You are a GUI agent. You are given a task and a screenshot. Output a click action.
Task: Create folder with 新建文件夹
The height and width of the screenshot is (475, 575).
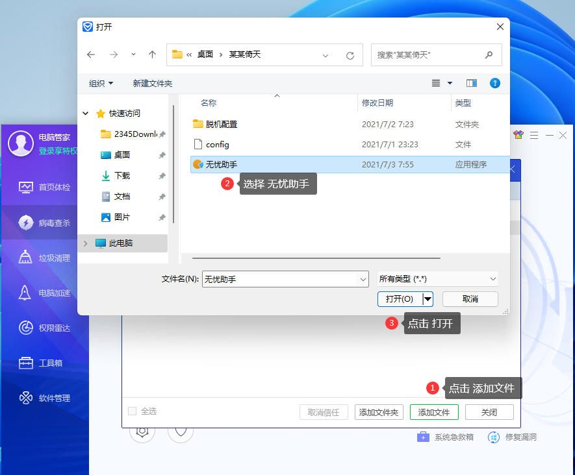[x=153, y=84]
